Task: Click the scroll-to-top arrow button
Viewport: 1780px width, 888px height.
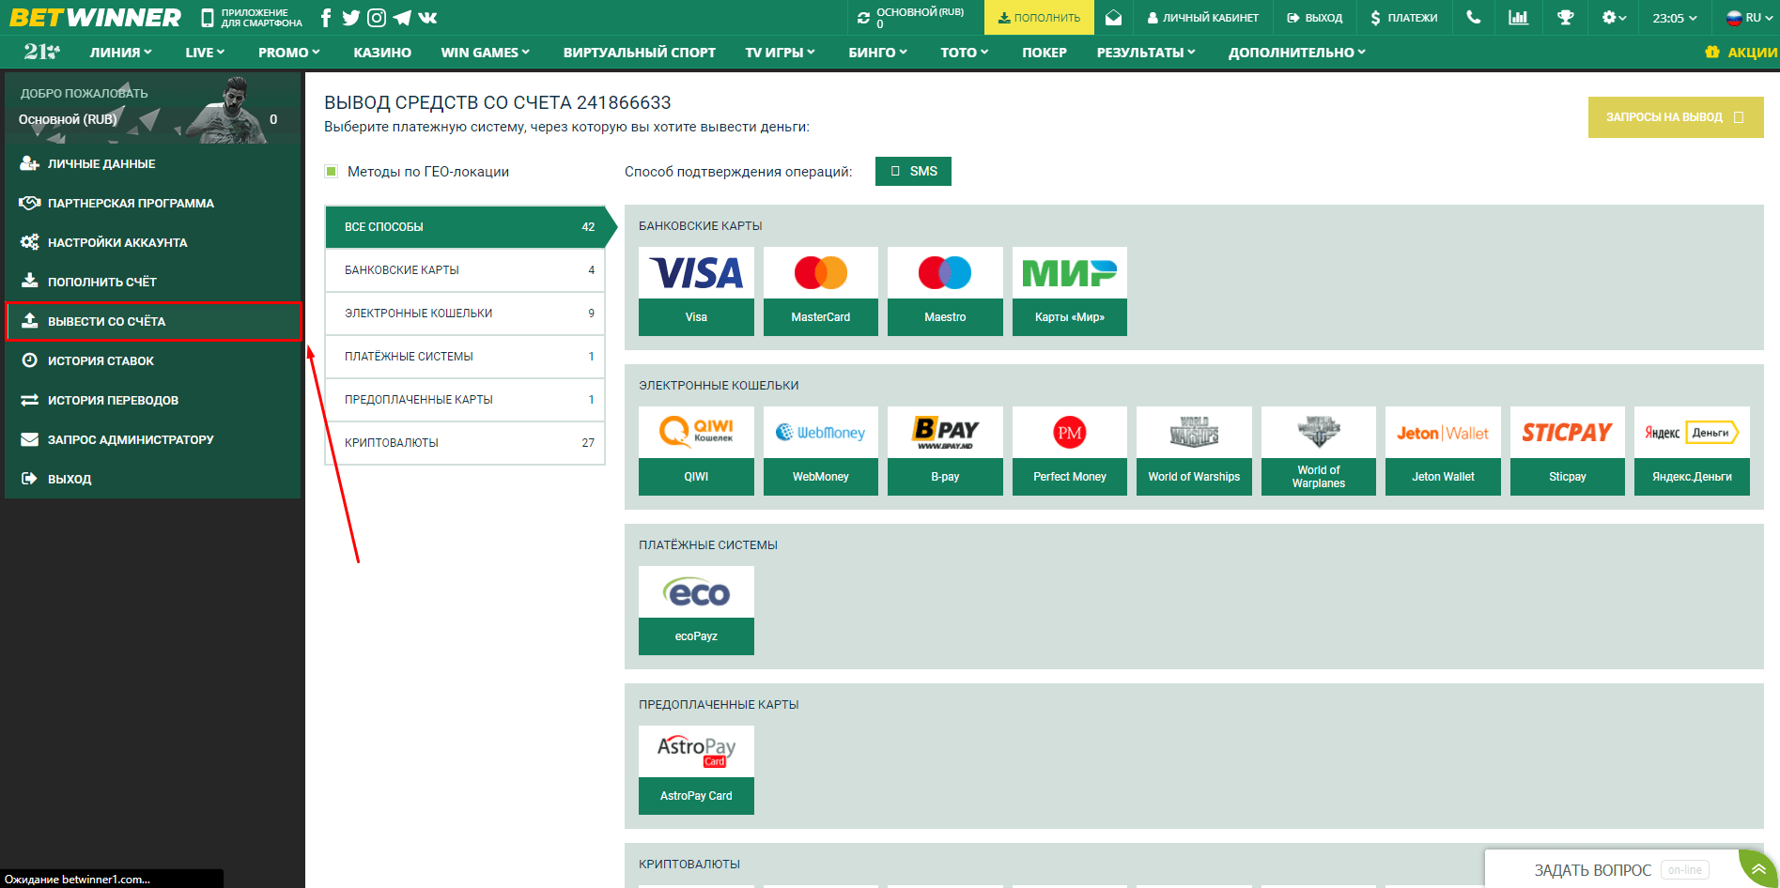Action: click(1758, 869)
